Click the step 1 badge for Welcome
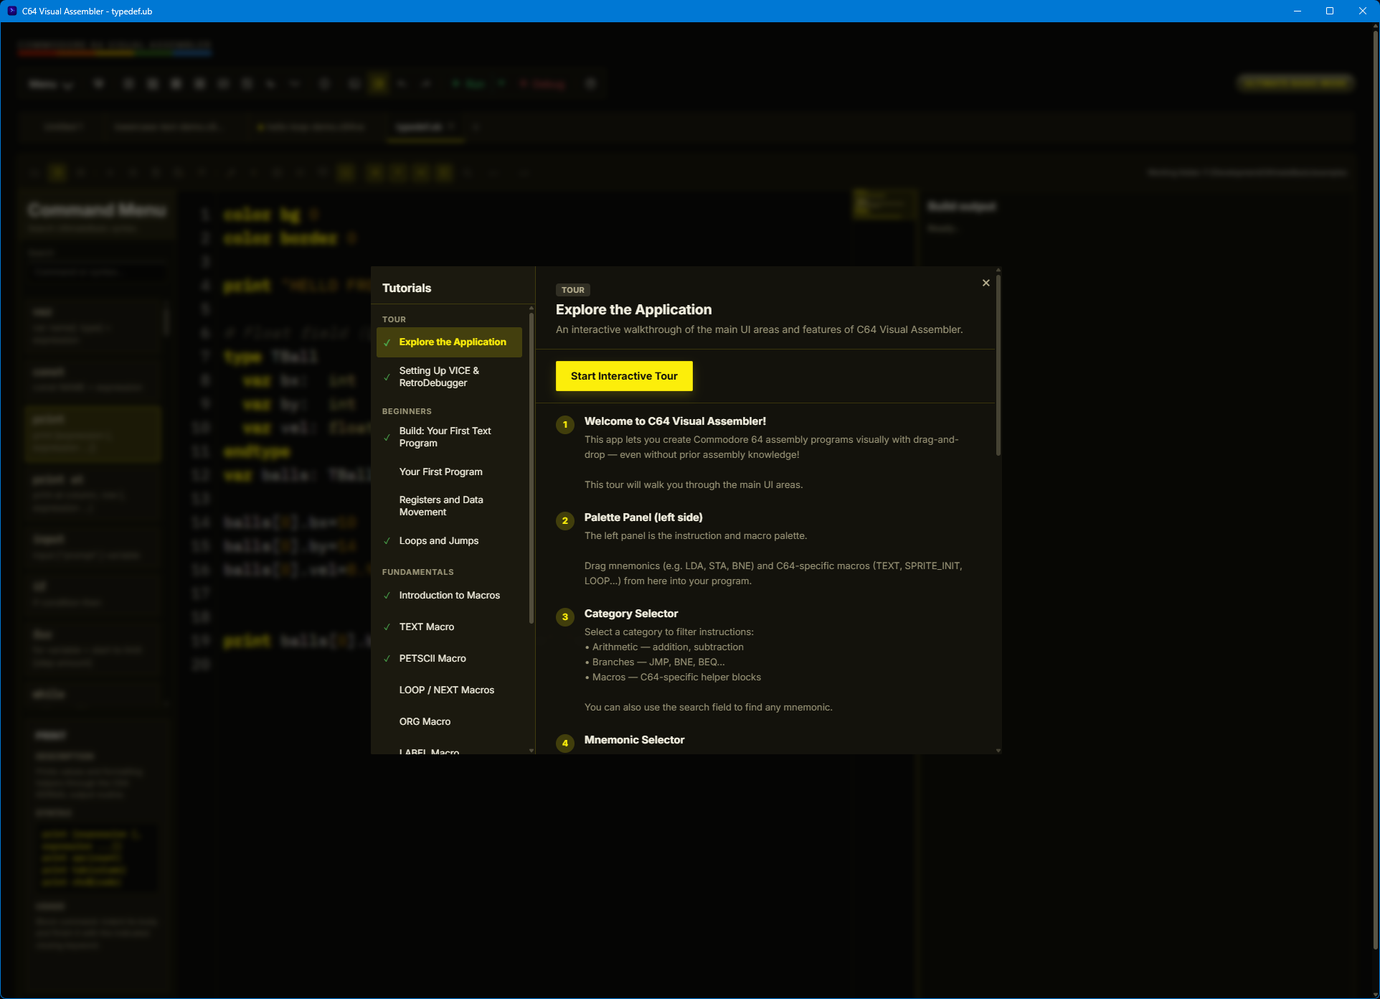 tap(565, 425)
